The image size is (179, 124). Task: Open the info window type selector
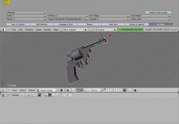pos(4,30)
